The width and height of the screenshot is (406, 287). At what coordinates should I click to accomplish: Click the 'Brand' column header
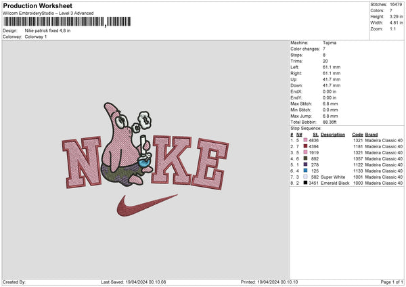point(371,135)
